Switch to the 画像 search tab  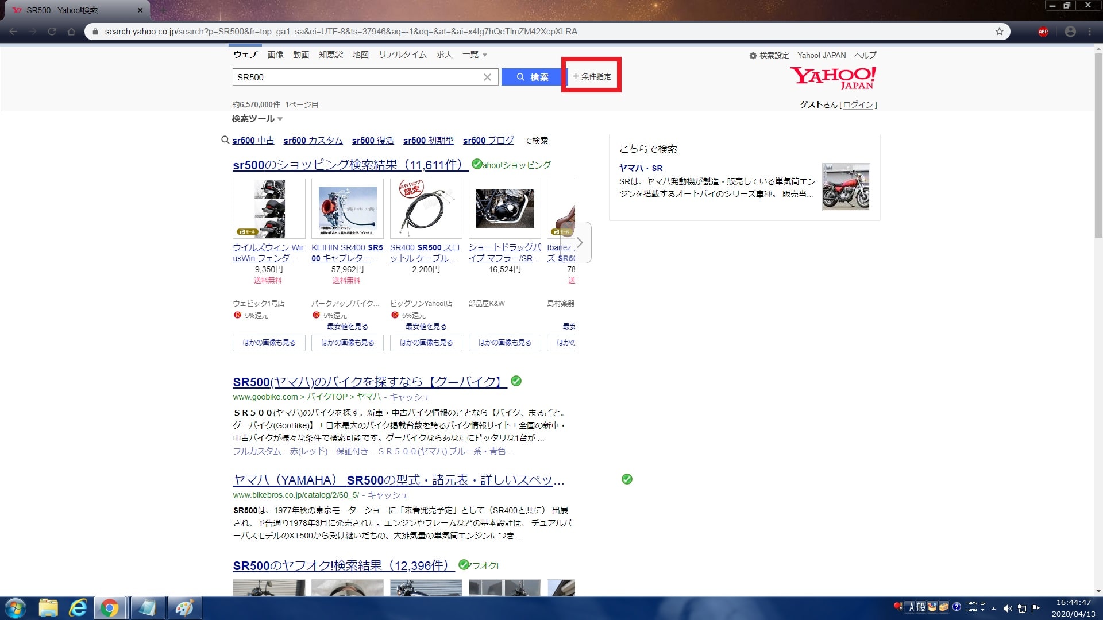click(x=276, y=55)
